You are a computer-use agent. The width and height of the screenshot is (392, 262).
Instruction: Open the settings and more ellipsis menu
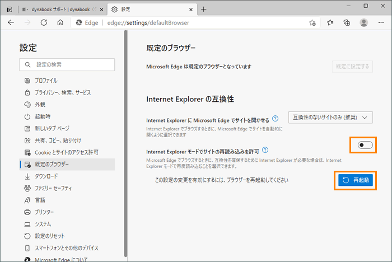pyautogui.click(x=381, y=23)
